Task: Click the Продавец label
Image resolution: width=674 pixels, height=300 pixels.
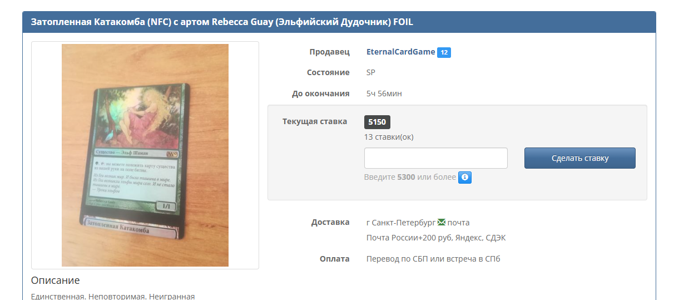Action: [330, 52]
